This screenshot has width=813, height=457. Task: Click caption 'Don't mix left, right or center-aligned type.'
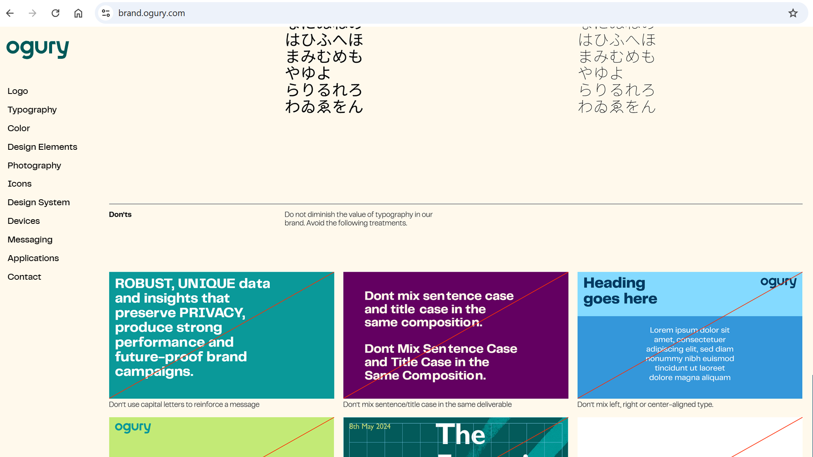[x=645, y=405]
